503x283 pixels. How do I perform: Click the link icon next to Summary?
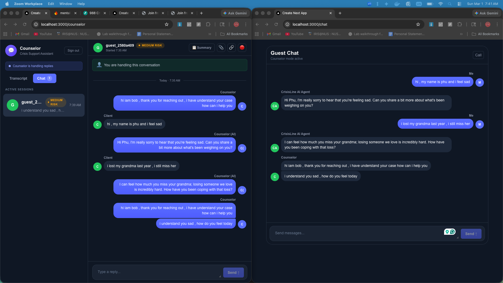pos(232,48)
